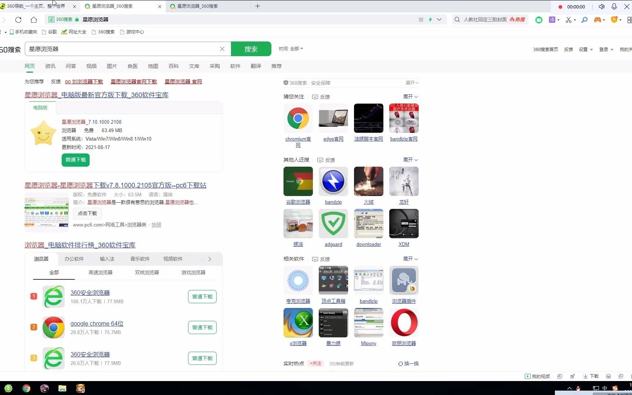Image resolution: width=632 pixels, height=395 pixels.
Task: Open pc6 result screenshot thumbnail
Action: [x=47, y=212]
